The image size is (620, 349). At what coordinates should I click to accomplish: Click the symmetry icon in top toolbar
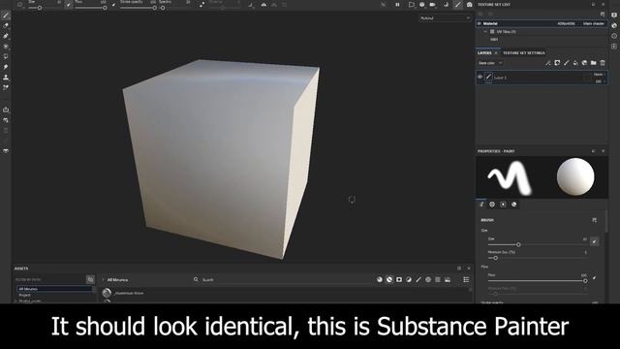coord(263,5)
